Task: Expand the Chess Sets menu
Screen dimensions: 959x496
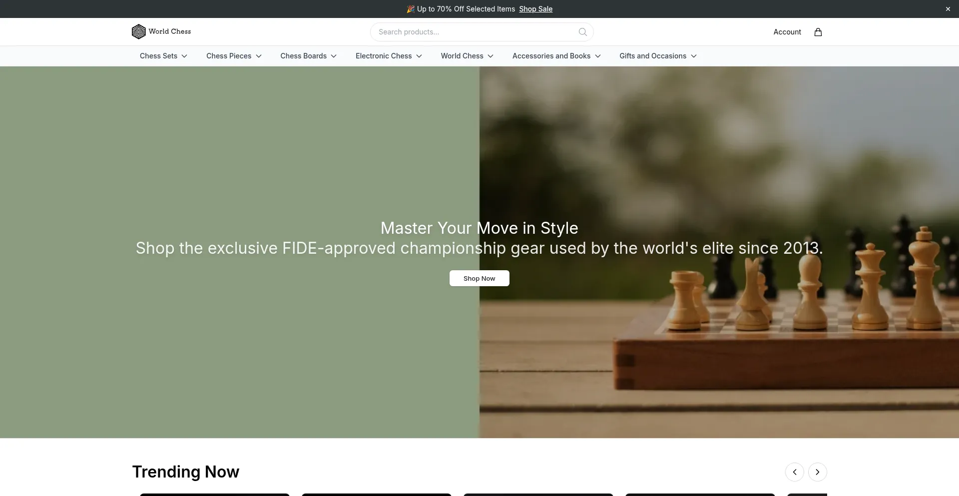Action: click(163, 56)
